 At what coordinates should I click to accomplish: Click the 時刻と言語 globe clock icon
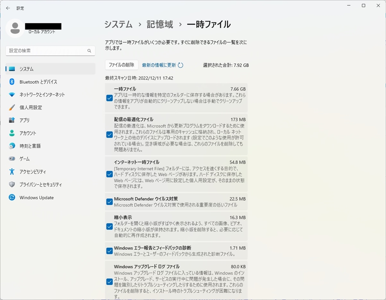(12, 146)
